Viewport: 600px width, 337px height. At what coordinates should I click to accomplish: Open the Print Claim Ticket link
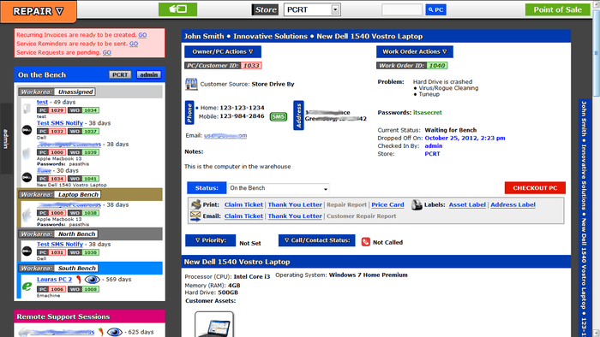coord(243,204)
